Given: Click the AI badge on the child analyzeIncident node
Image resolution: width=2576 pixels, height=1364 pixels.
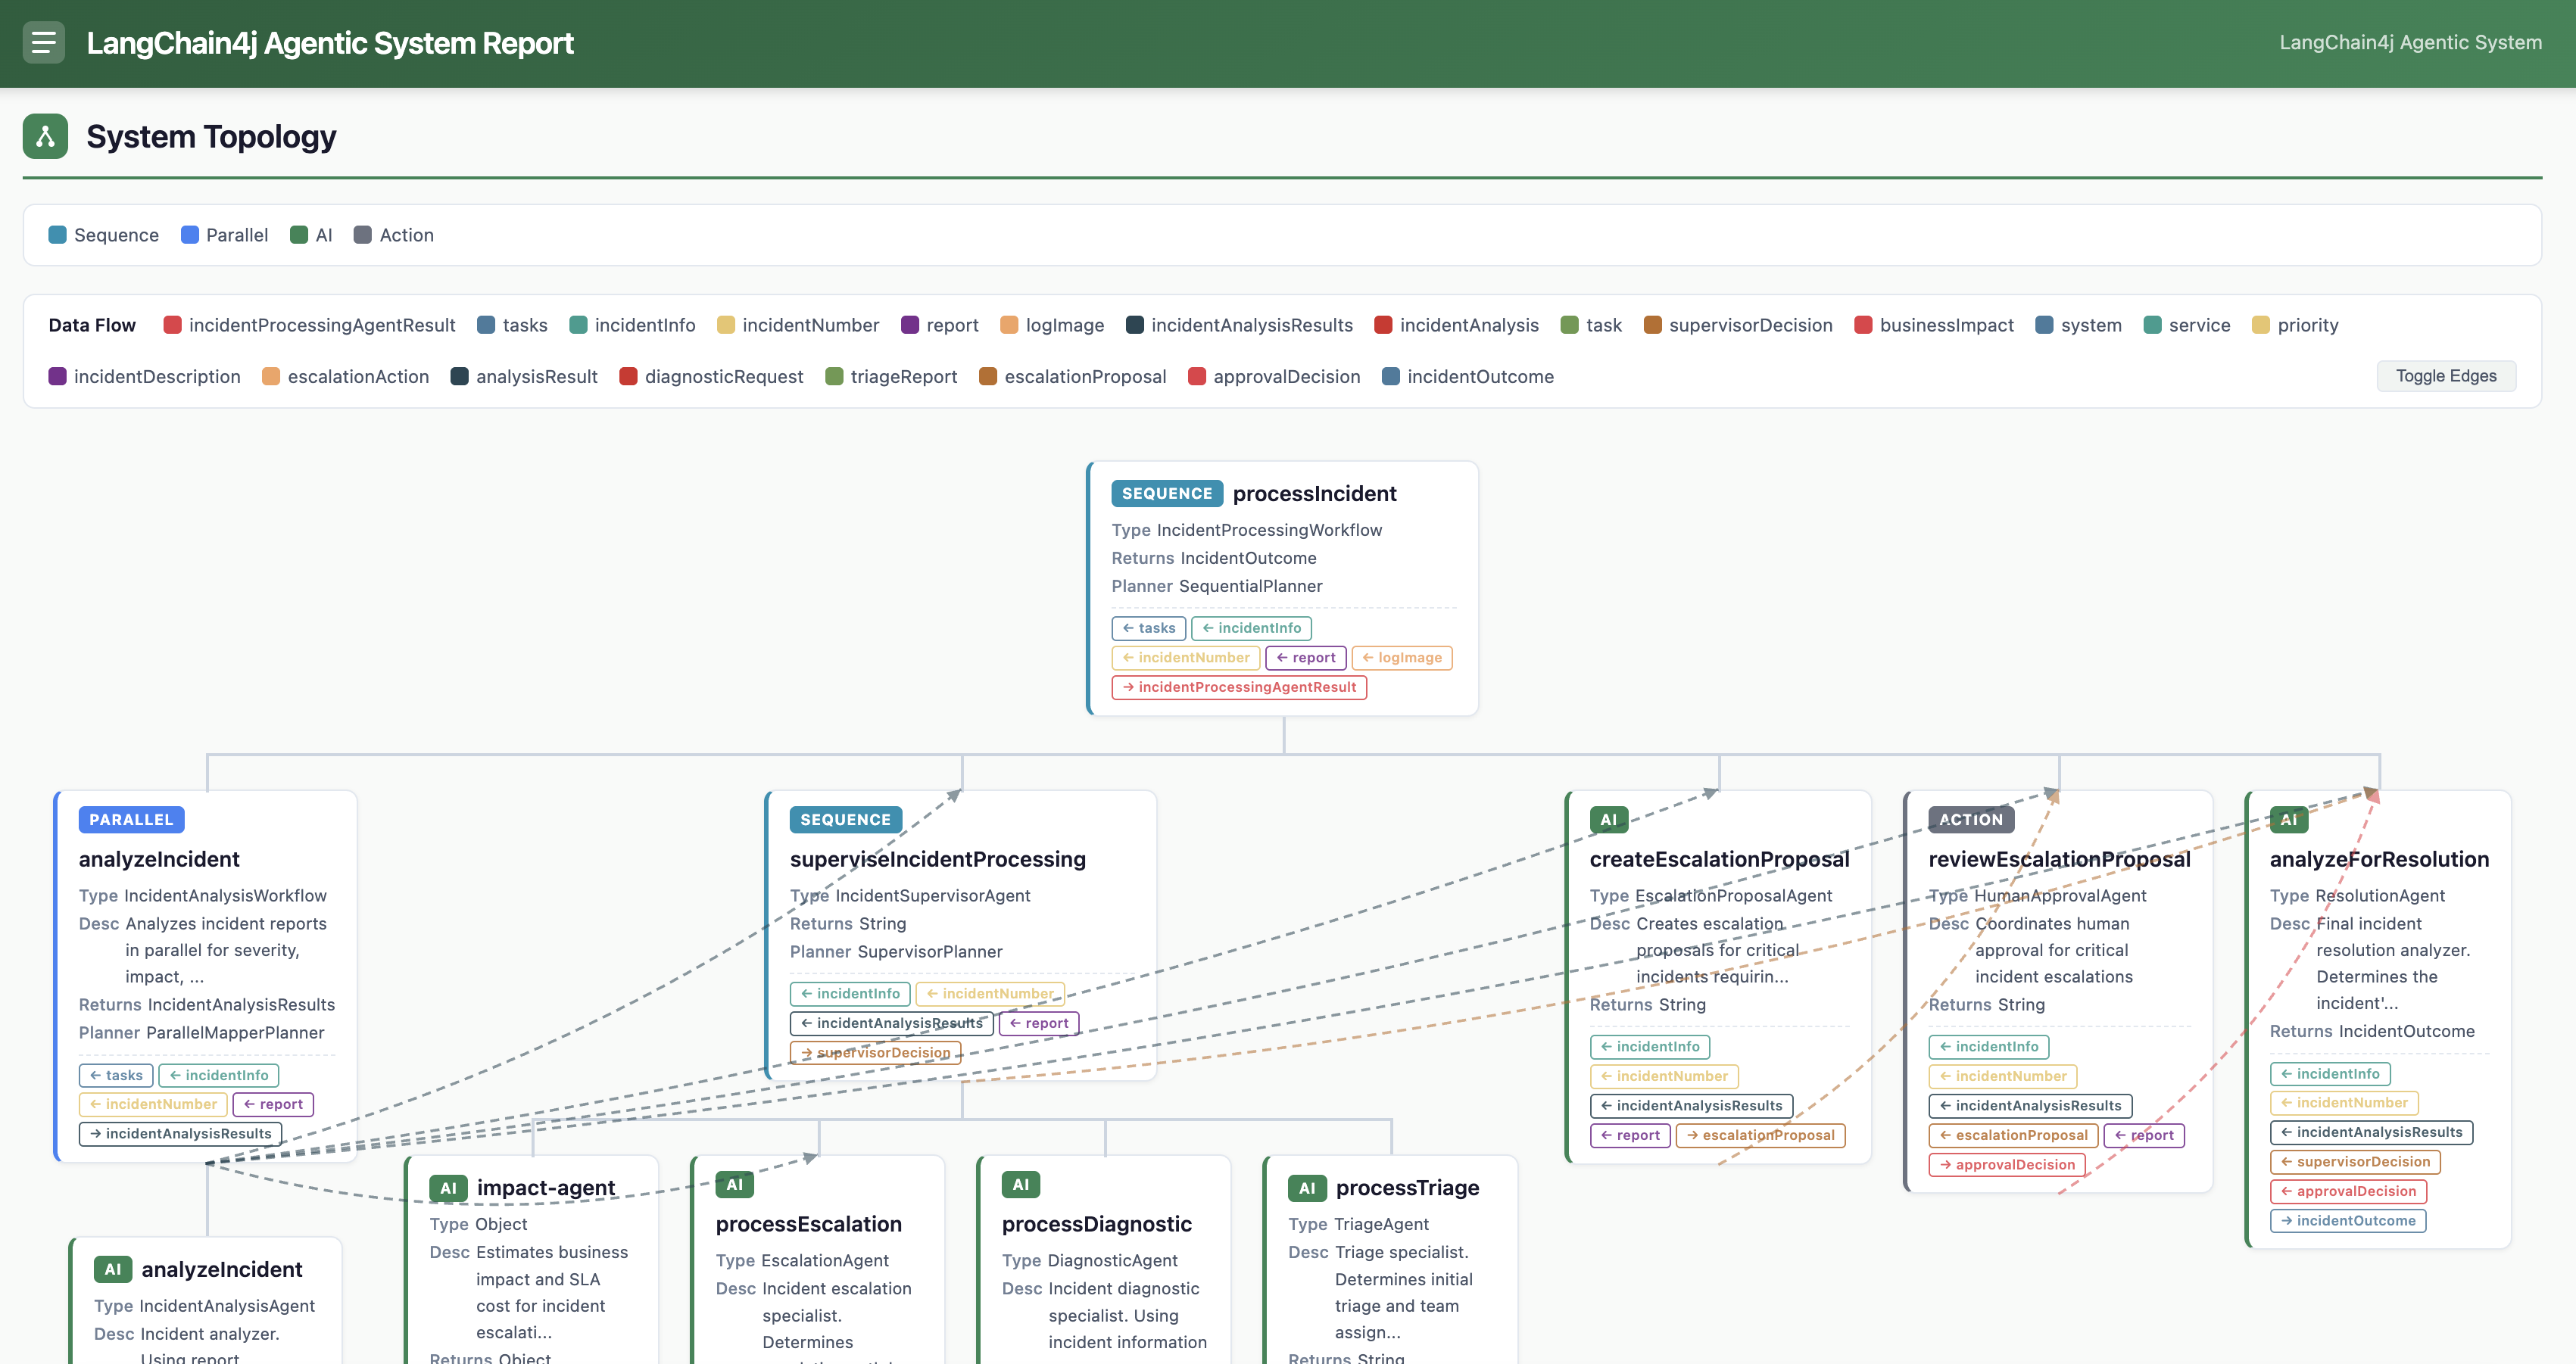Looking at the screenshot, I should tap(112, 1270).
